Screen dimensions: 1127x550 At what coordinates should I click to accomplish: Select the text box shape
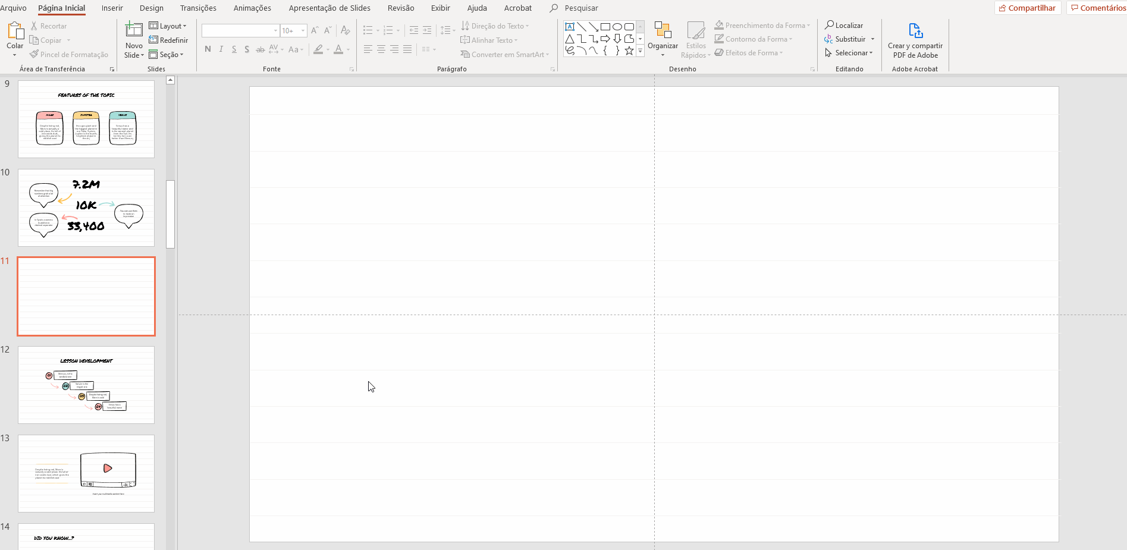tap(570, 27)
